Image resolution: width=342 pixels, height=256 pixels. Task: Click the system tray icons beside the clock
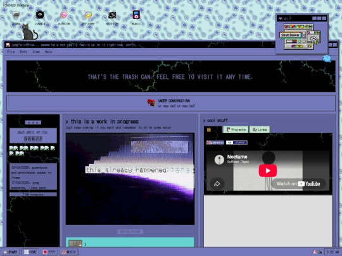coord(317,252)
